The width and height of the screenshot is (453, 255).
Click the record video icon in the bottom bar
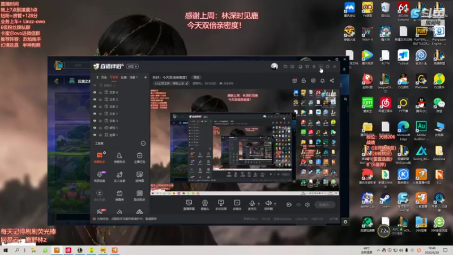pyautogui.click(x=289, y=205)
